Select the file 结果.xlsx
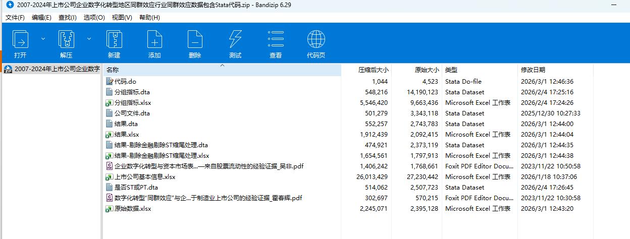This screenshot has height=239, width=630. point(127,134)
